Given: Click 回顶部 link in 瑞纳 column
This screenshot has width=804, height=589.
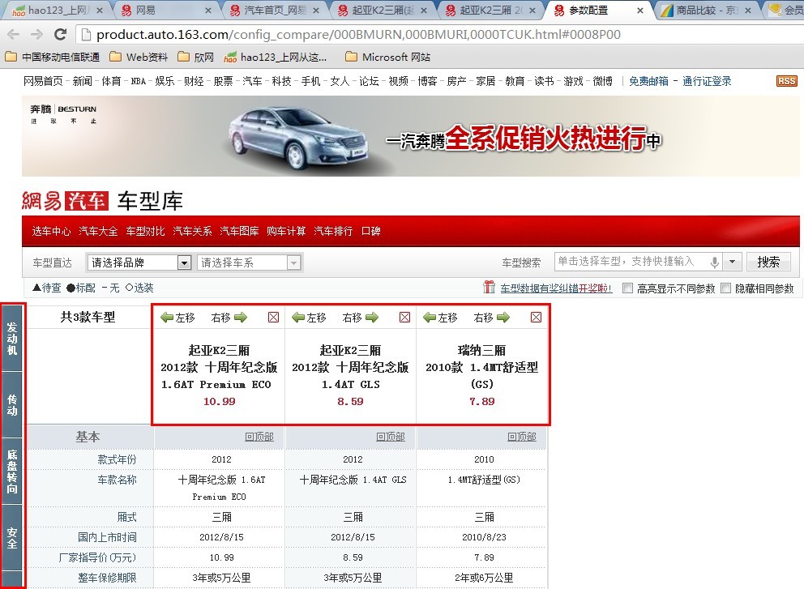Looking at the screenshot, I should click(x=521, y=437).
